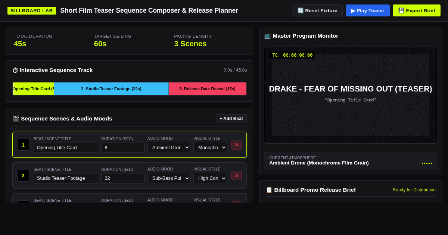
Task: Select the Opening Title Card timeline segment
Action: (33, 89)
